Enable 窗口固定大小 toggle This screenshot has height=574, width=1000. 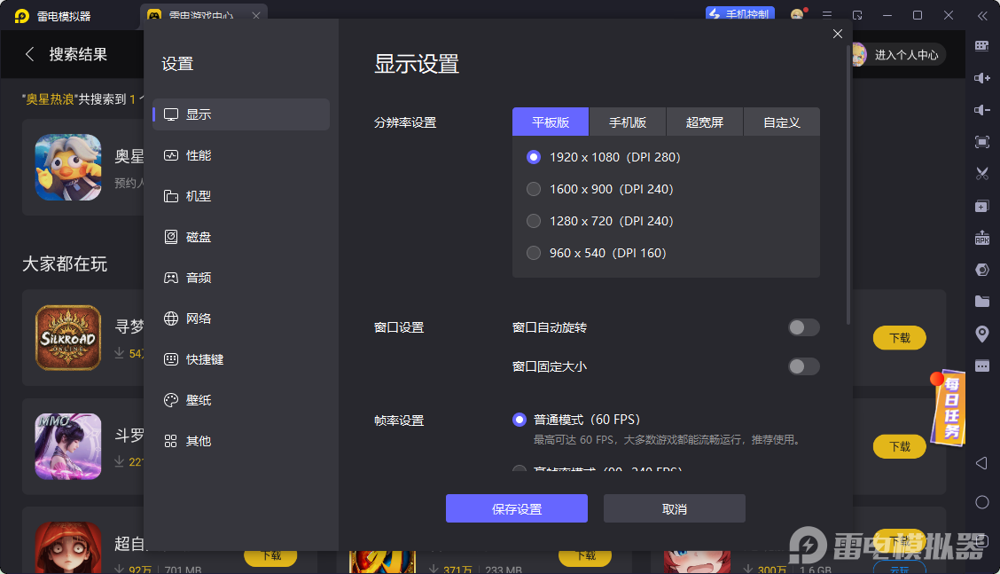click(x=803, y=366)
